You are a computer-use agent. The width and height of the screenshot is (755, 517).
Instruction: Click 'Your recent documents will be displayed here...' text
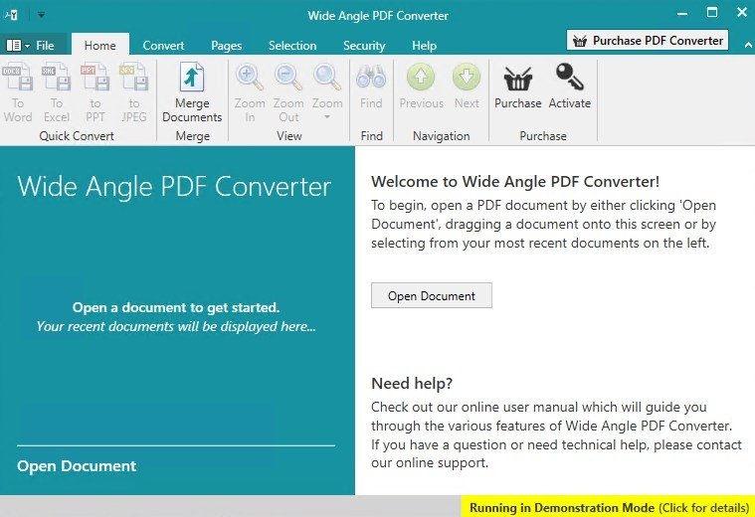click(176, 326)
